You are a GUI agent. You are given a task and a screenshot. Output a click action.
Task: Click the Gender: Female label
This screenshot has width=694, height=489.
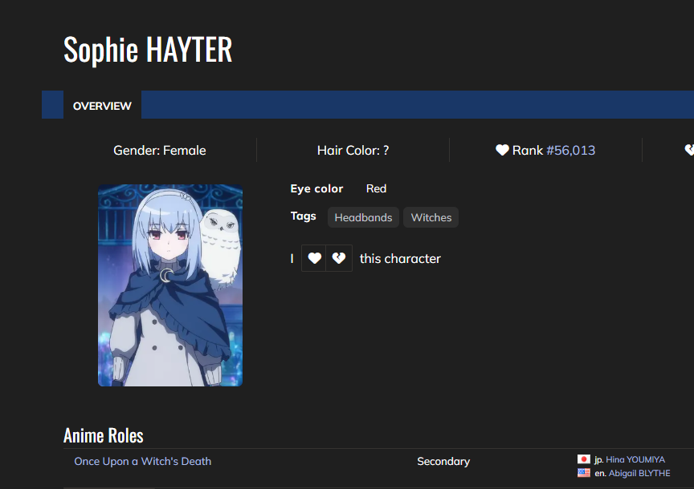160,150
